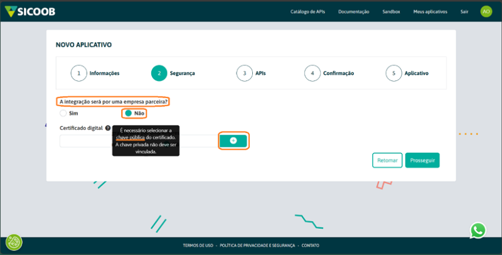This screenshot has height=255, width=502.
Task: Click the Prosseguir button
Action: click(422, 160)
